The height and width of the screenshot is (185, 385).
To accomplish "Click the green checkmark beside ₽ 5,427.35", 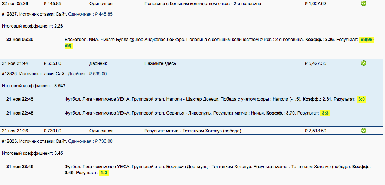I will (364, 63).
